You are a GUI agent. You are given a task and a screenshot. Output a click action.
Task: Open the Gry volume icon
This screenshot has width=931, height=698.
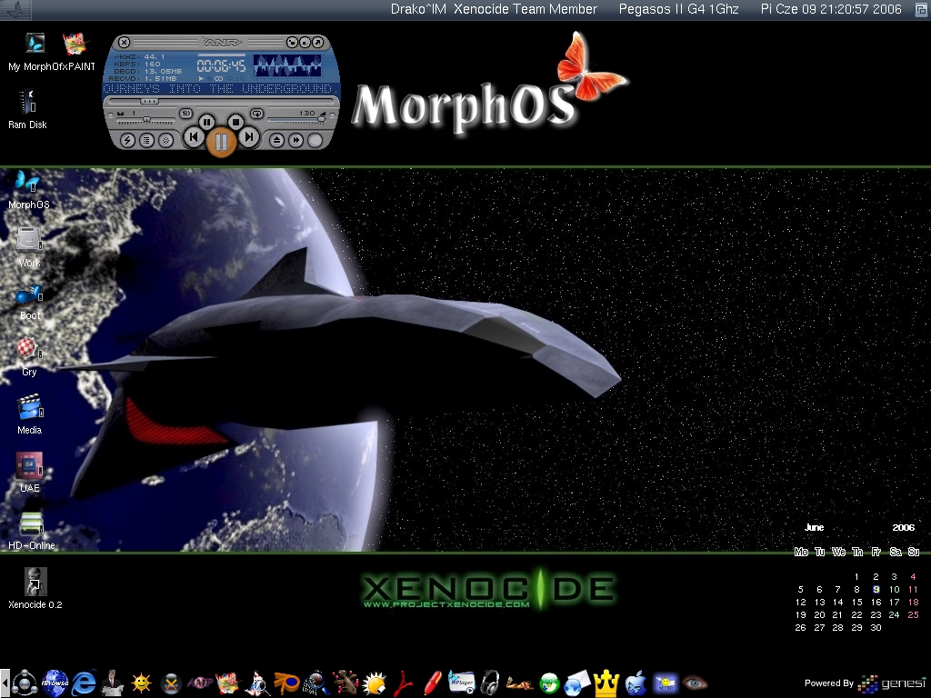coord(28,348)
